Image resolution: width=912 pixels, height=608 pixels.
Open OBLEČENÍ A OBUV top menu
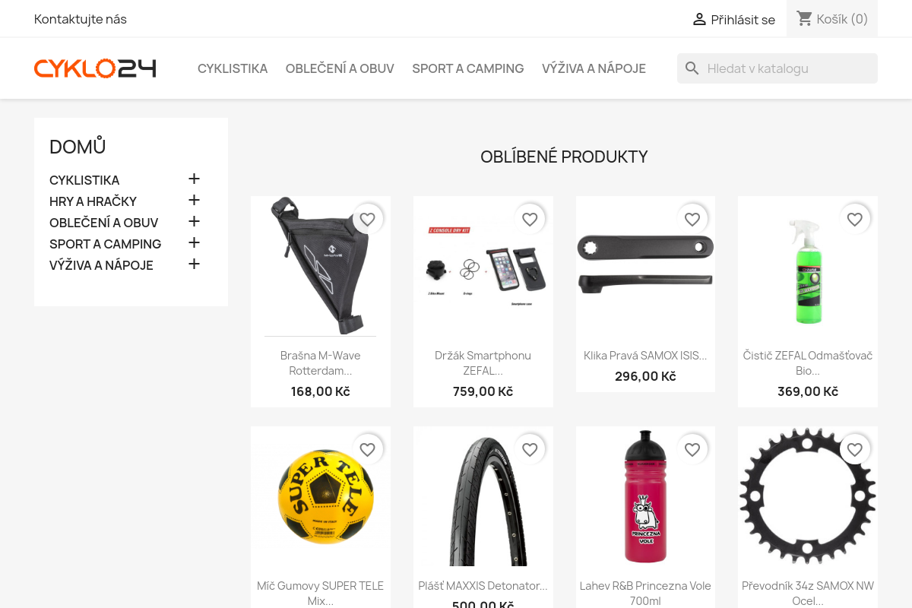pos(340,68)
